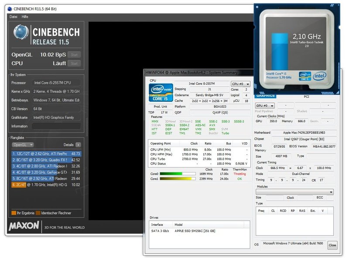Click the orange Ihr Ergebnis legend square
349x258 pixels.
(13, 213)
